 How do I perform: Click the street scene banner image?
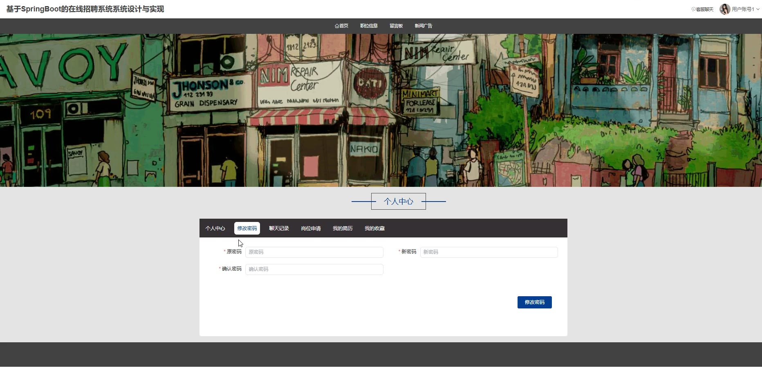(x=381, y=110)
